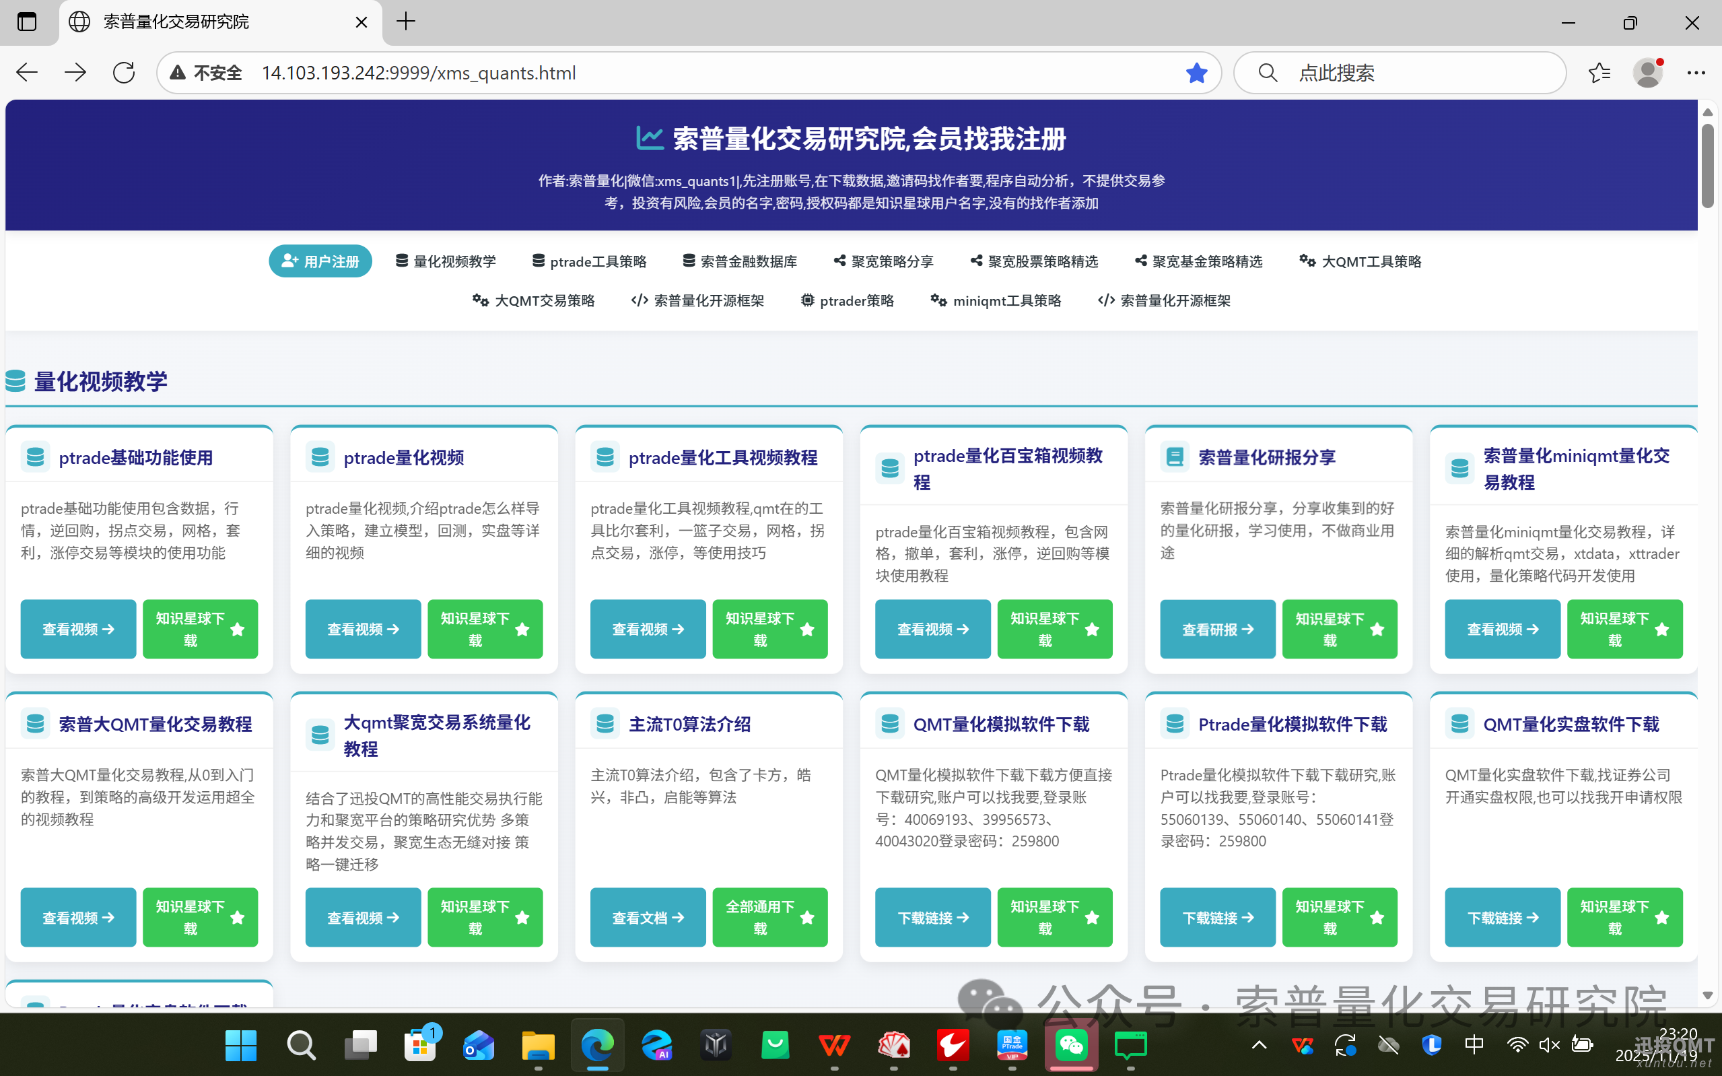The width and height of the screenshot is (1722, 1076).
Task: Toggle the bookmark star for this page
Action: [1197, 72]
